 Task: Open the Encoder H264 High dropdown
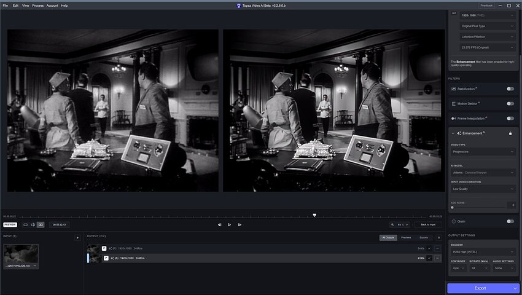pos(483,252)
